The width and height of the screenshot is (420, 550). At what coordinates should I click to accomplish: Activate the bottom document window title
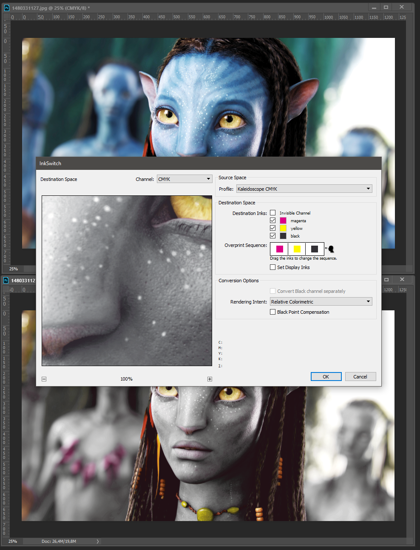click(x=23, y=281)
